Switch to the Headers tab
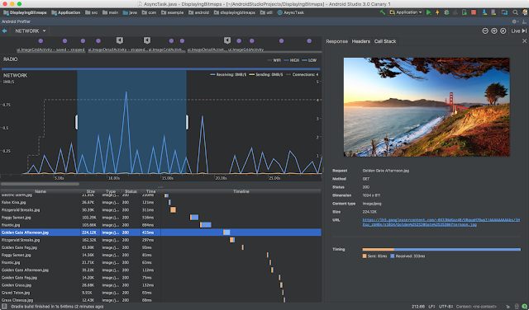Screen dimensions: 529x310 click(x=361, y=41)
